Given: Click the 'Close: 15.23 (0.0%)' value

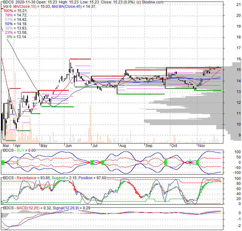Looking at the screenshot, I should coord(118,2).
